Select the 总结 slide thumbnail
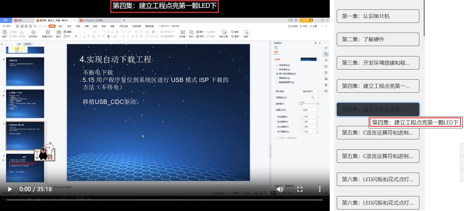The width and height of the screenshot is (464, 211). click(x=25, y=167)
